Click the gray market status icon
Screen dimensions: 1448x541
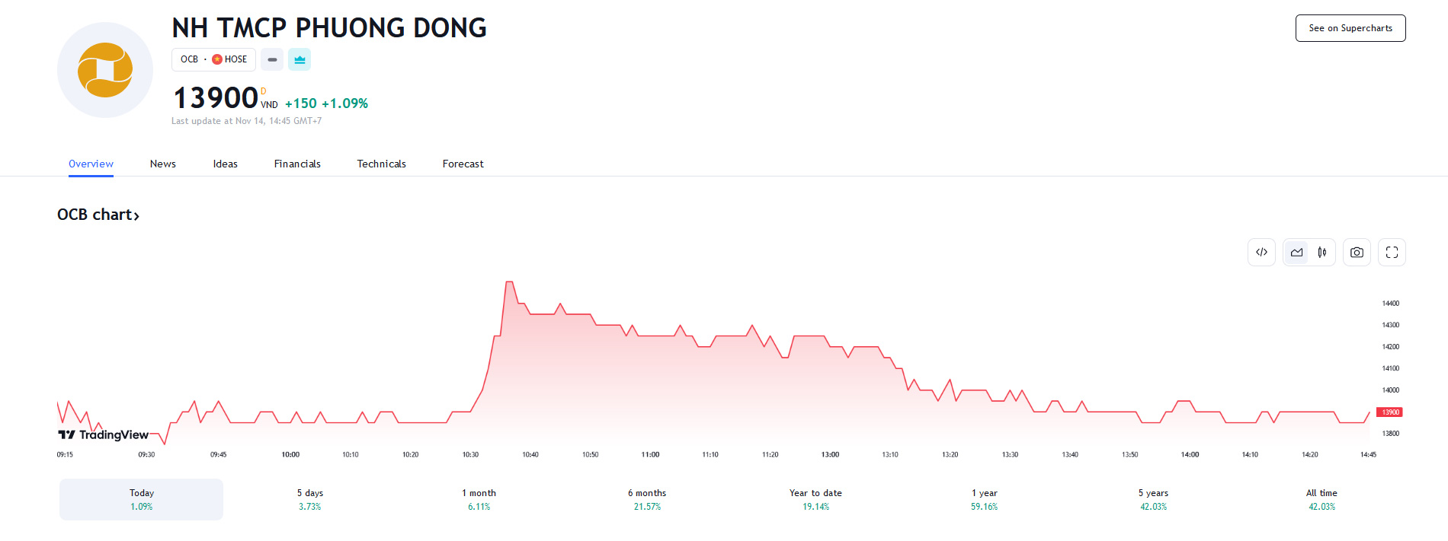[x=272, y=59]
